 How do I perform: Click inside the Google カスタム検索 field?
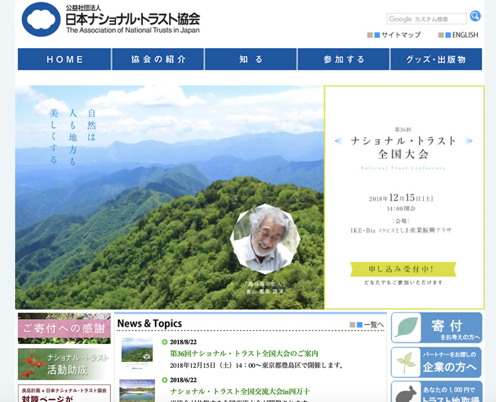426,19
